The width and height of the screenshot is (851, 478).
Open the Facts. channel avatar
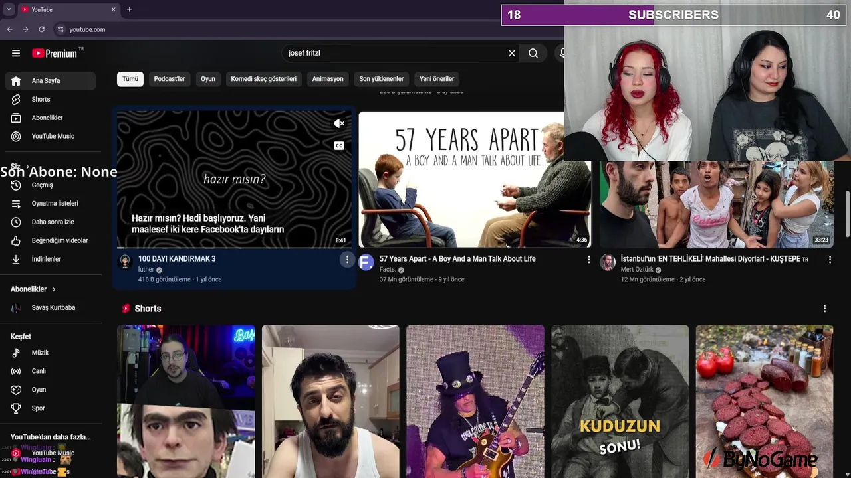coord(366,262)
